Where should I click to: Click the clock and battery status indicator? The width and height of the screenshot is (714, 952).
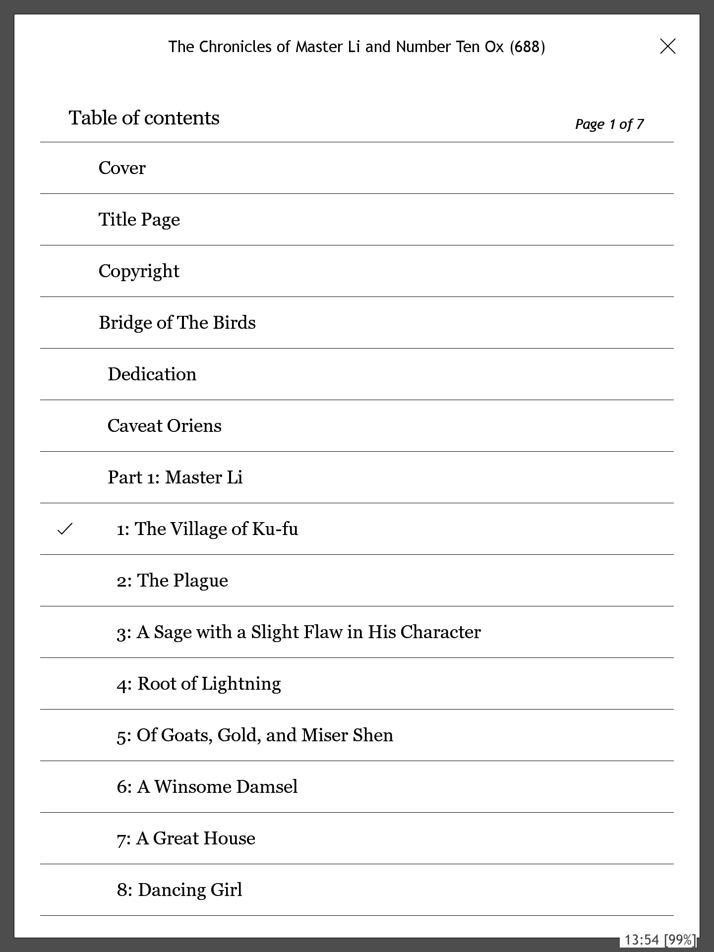pyautogui.click(x=659, y=940)
